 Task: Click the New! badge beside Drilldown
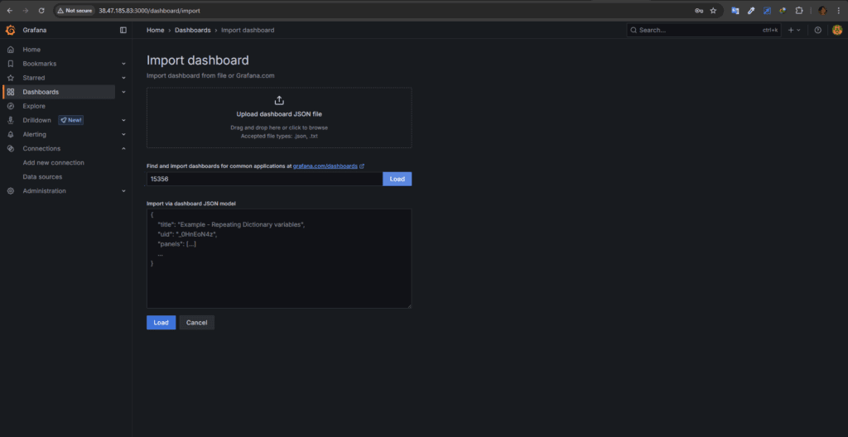(x=71, y=120)
